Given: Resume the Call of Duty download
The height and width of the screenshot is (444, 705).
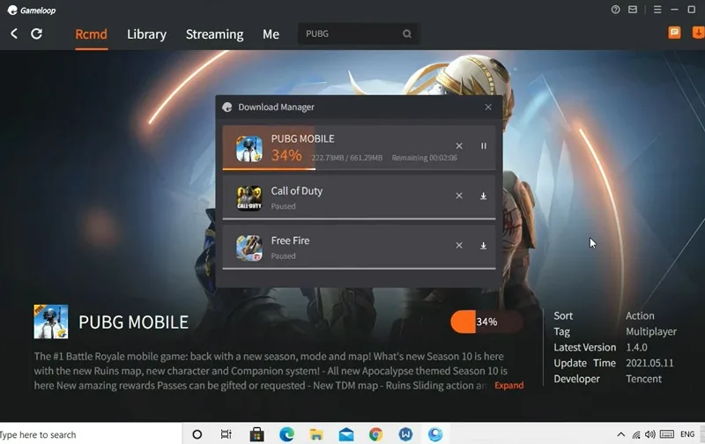Looking at the screenshot, I should (x=483, y=196).
